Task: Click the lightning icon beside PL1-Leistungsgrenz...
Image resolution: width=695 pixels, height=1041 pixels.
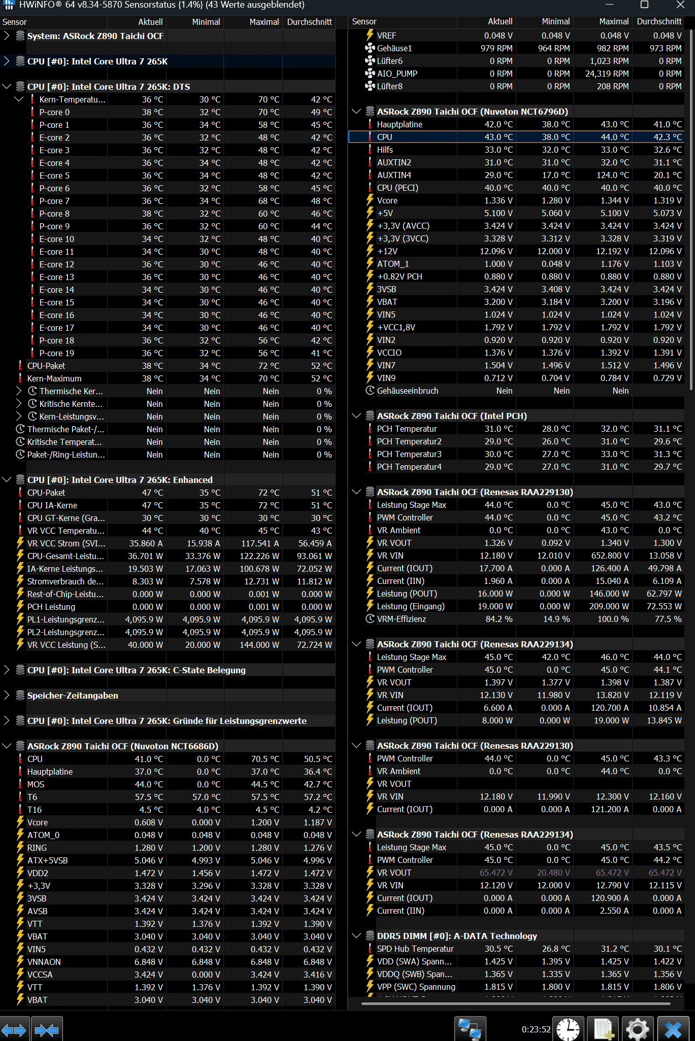Action: pos(20,619)
